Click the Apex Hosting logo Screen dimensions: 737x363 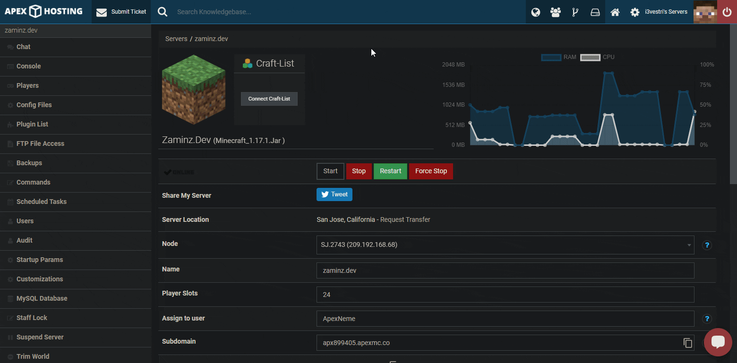(43, 11)
